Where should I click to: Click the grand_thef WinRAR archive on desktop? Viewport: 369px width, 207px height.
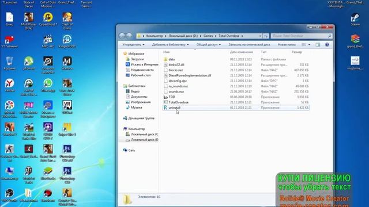pos(355,41)
